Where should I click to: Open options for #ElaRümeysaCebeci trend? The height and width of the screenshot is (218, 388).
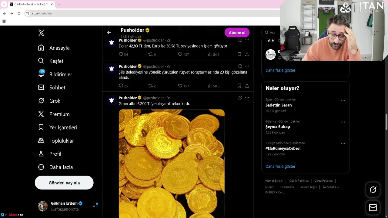(x=343, y=144)
